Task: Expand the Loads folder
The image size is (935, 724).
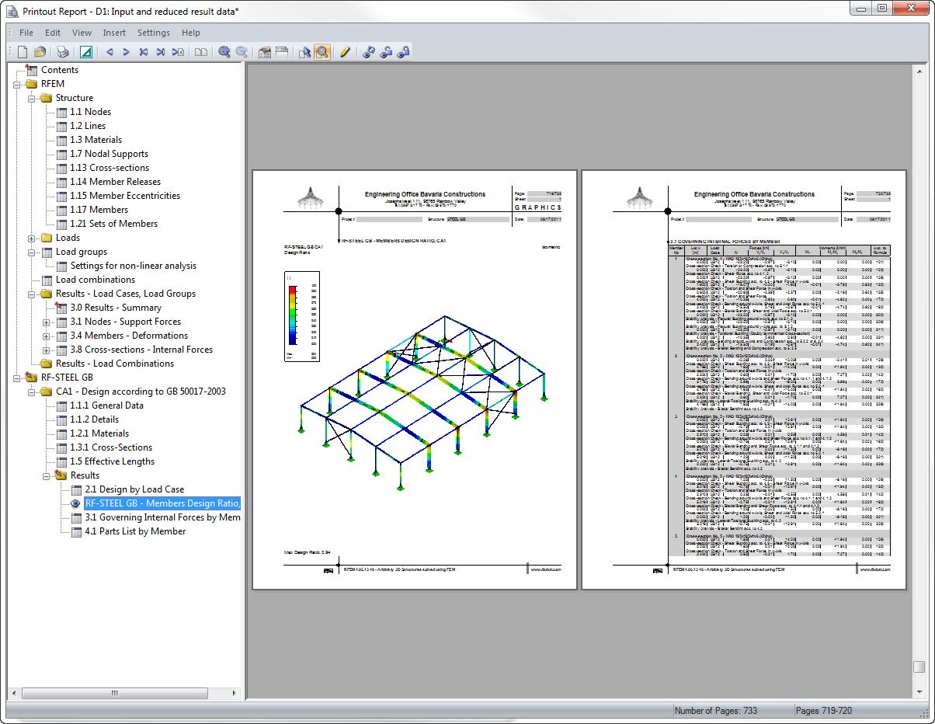Action: (x=33, y=238)
